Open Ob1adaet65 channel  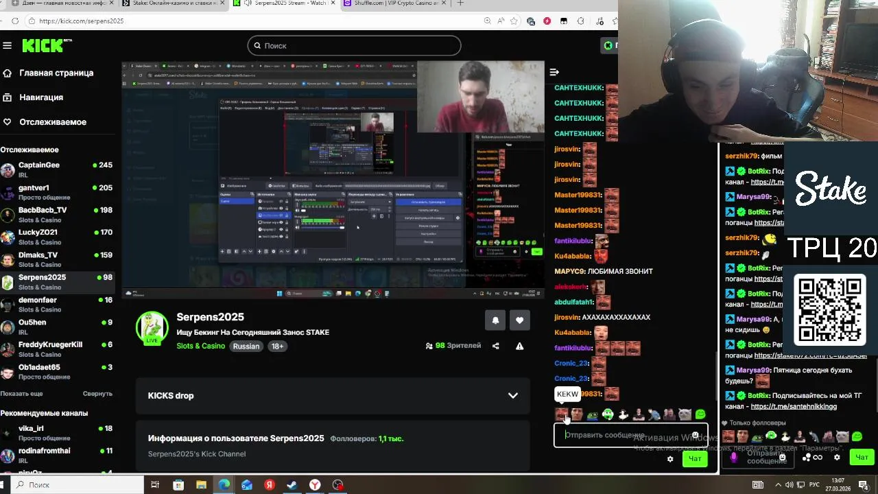coord(56,372)
